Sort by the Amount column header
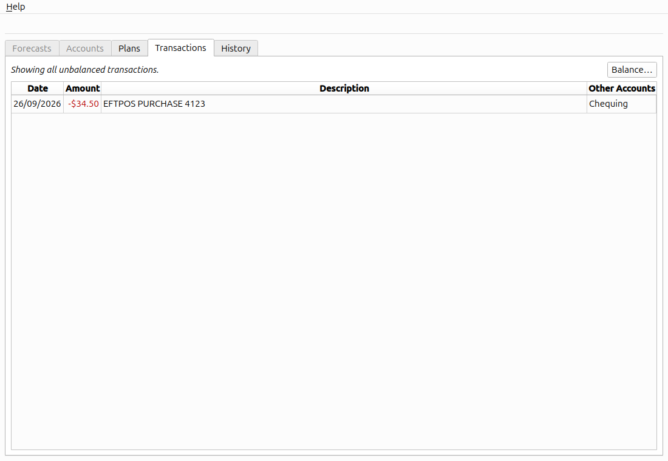 coord(82,88)
